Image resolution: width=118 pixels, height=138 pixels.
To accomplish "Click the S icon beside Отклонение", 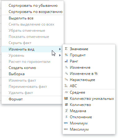I will pos(66,117).
